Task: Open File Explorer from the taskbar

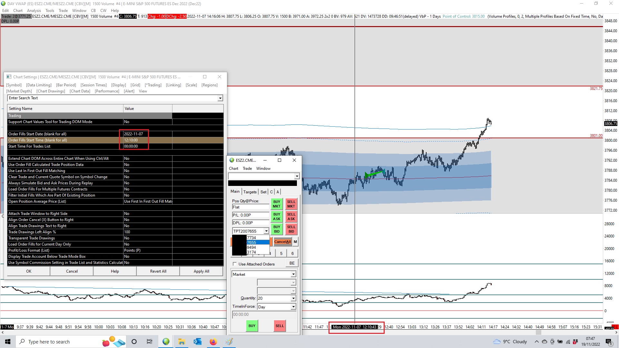Action: [182, 342]
